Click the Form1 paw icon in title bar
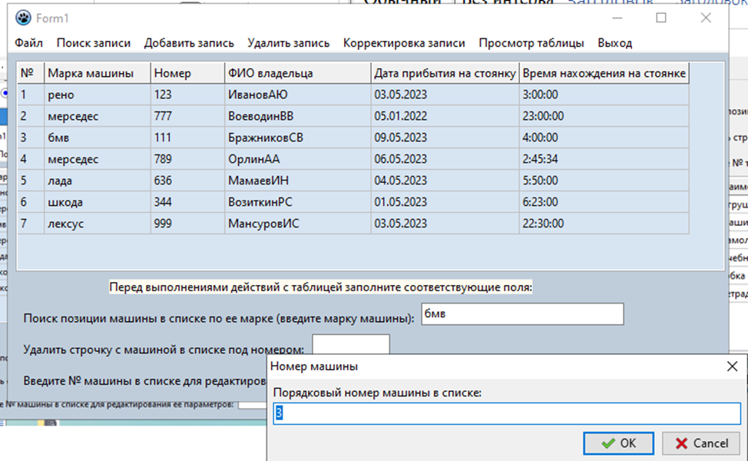The height and width of the screenshot is (461, 748). pyautogui.click(x=23, y=18)
